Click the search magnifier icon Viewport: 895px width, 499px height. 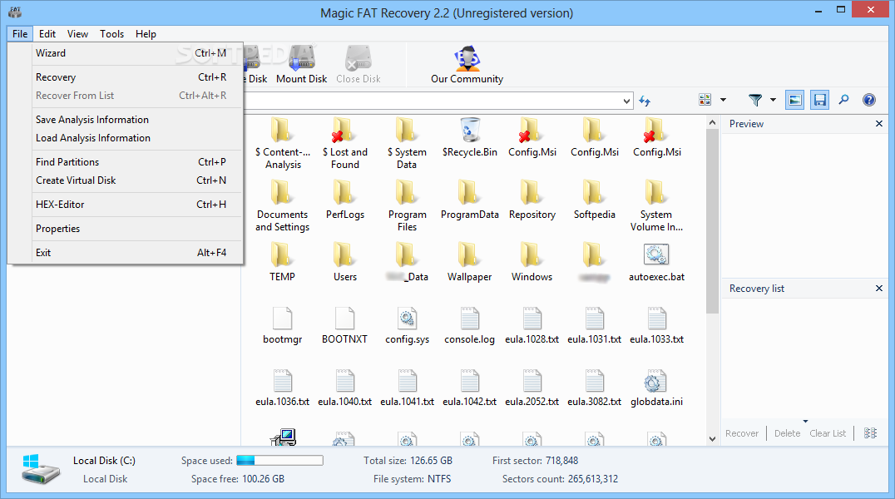point(843,100)
